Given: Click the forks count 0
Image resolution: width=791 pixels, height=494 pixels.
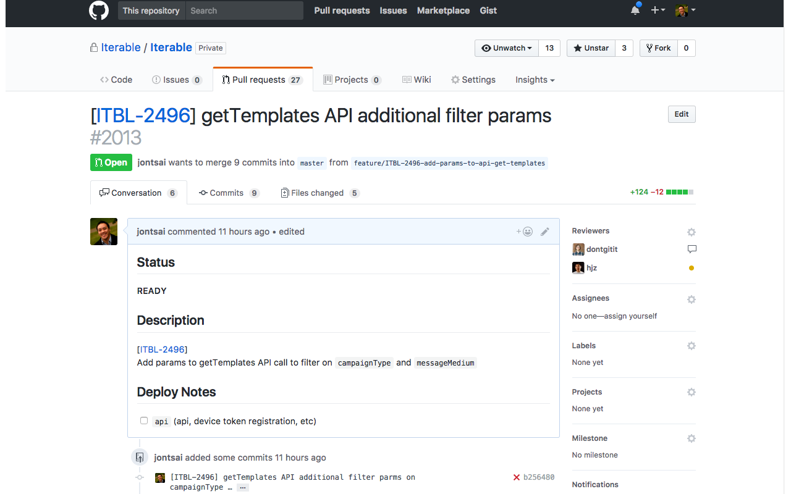Looking at the screenshot, I should click(687, 48).
